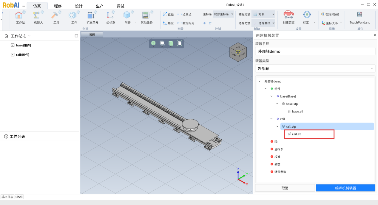
Task: Launch the TeachPendant tool
Action: click(x=360, y=17)
